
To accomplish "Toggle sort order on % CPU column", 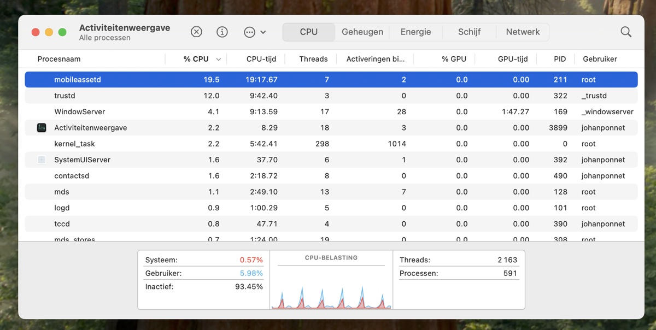I will (197, 59).
